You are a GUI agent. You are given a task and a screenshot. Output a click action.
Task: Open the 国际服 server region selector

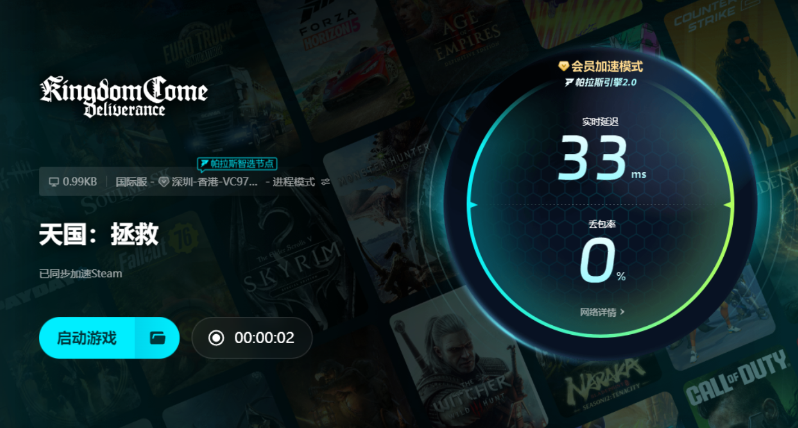(x=132, y=182)
